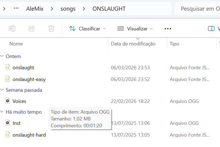Click the Delete trash icon
This screenshot has width=220, height=147.
[x=51, y=28]
